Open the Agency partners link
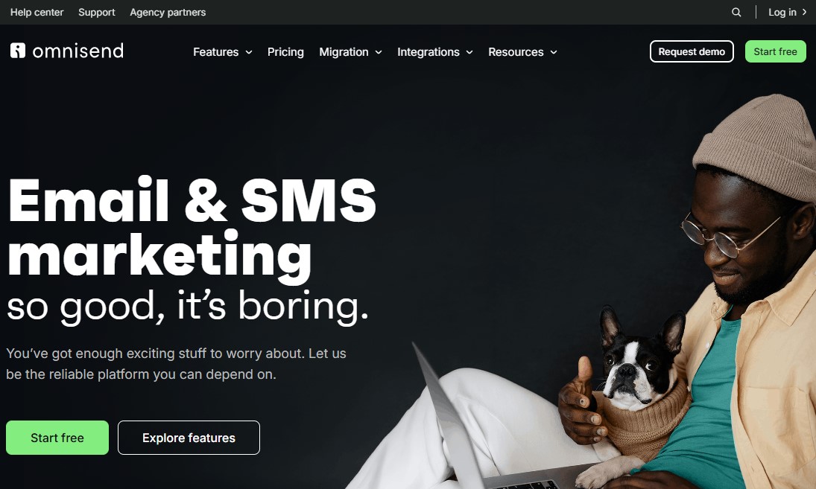This screenshot has width=816, height=489. coord(168,12)
